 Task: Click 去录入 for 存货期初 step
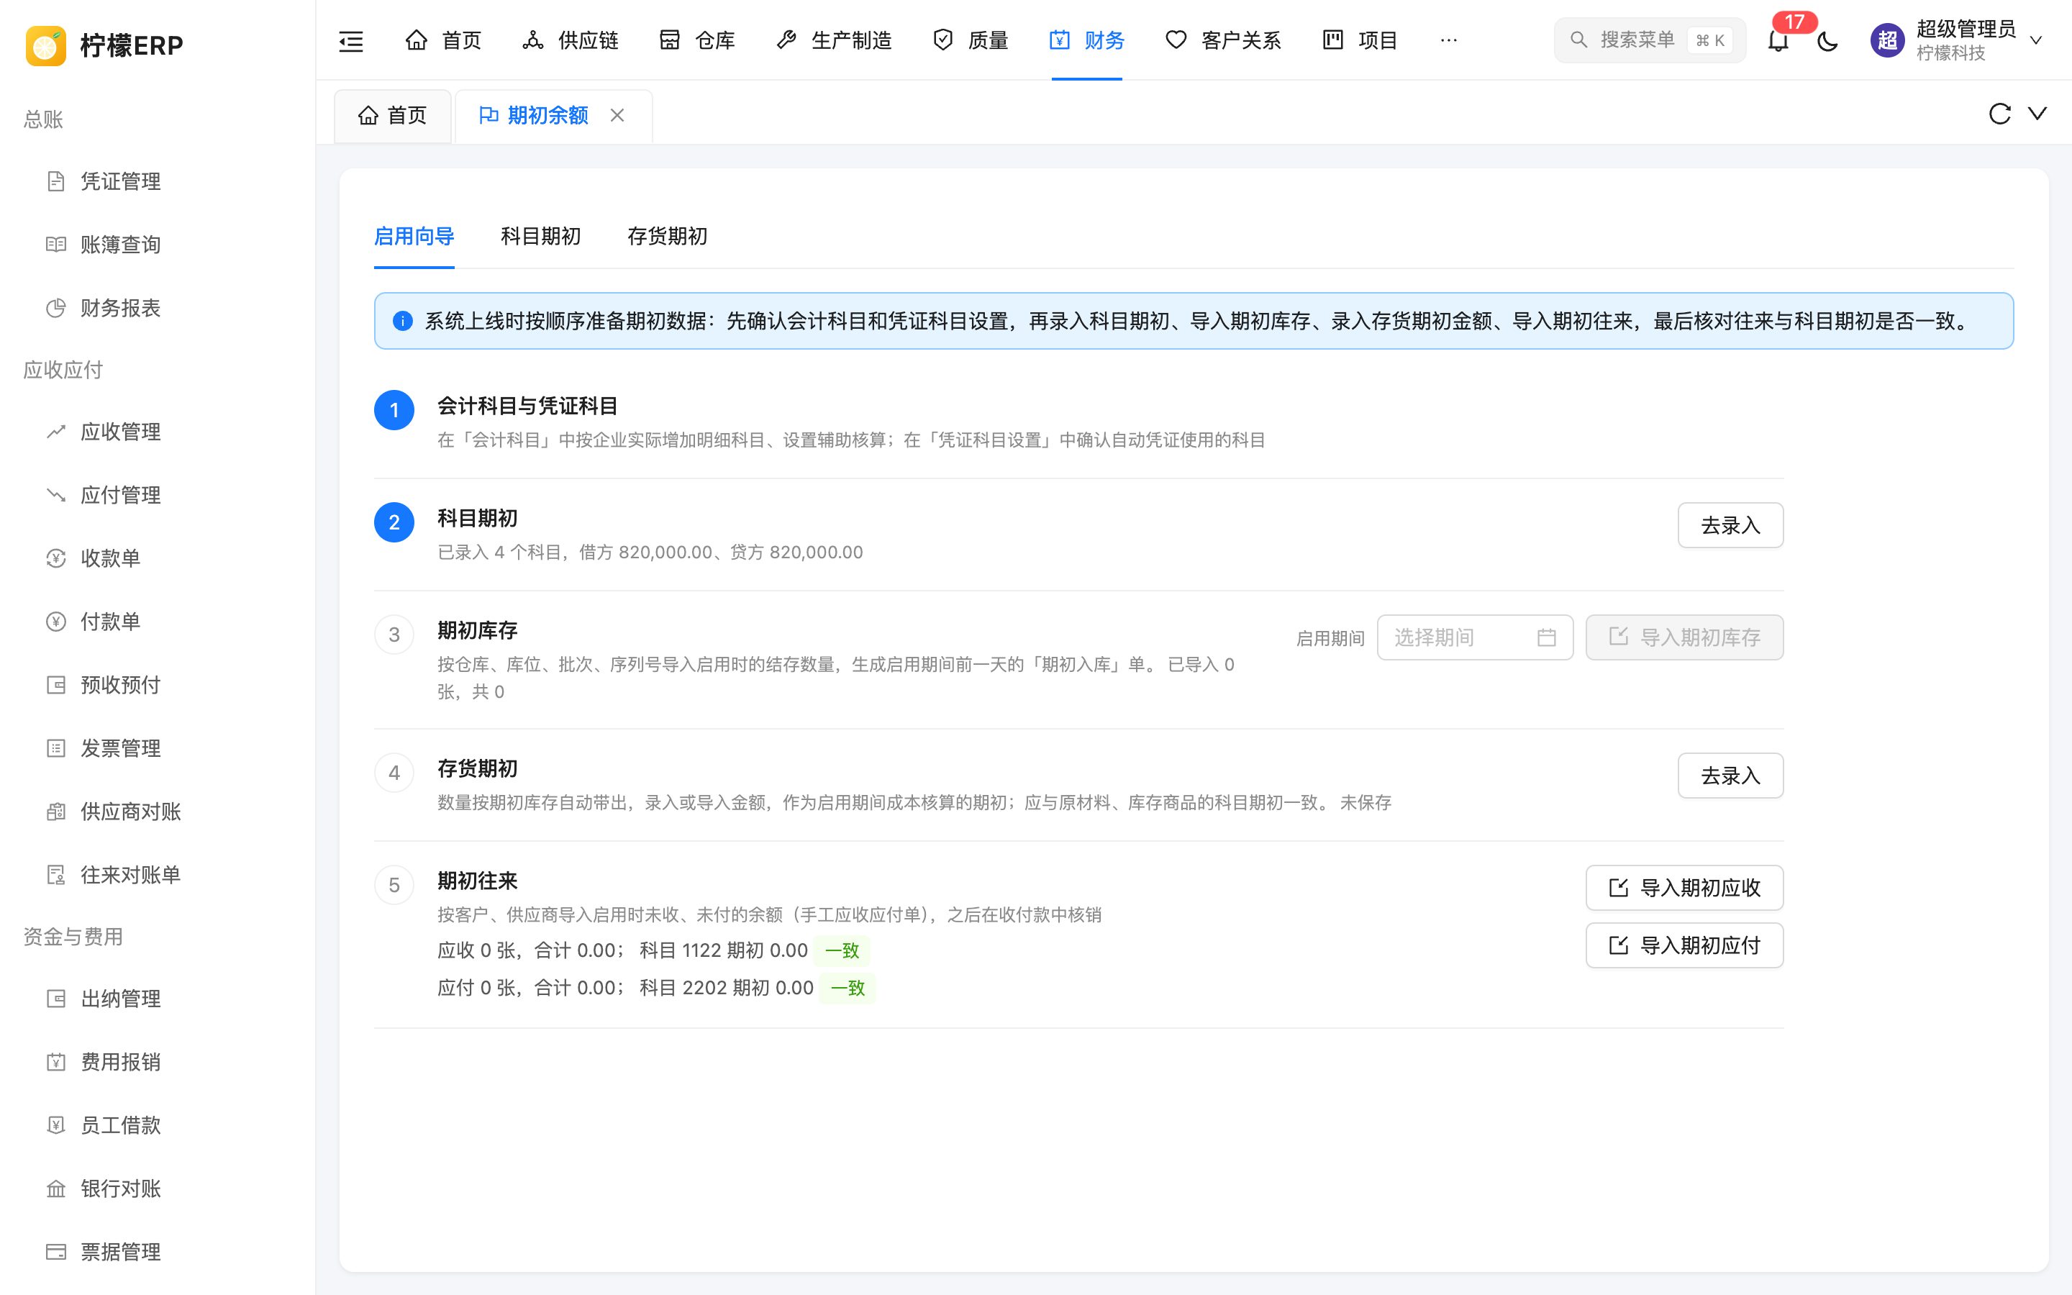1730,775
